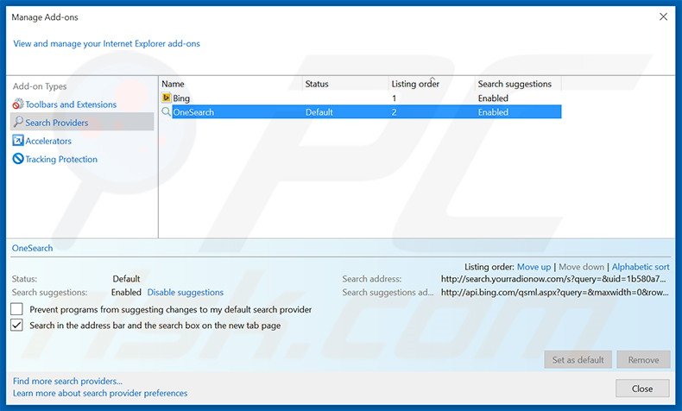The width and height of the screenshot is (682, 411).
Task: Click the Bing provider icon
Action: tap(166, 98)
